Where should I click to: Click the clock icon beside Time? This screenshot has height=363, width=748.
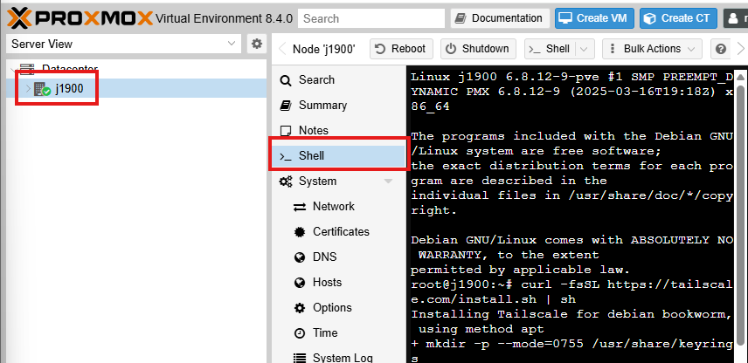pos(300,333)
